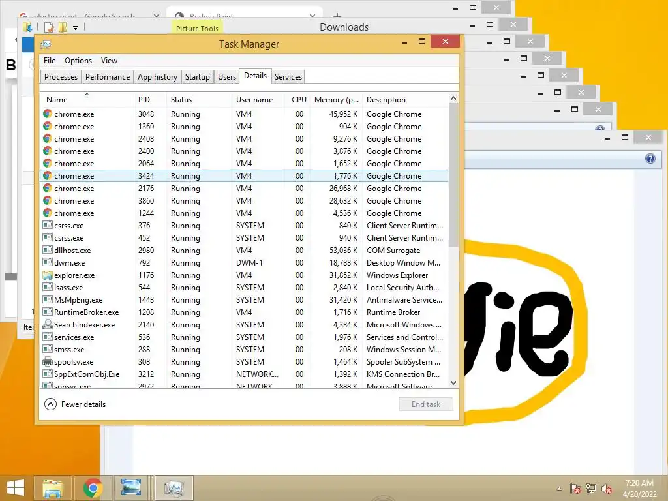
Task: Click the MsMpEng.exe process icon
Action: pyautogui.click(x=47, y=299)
